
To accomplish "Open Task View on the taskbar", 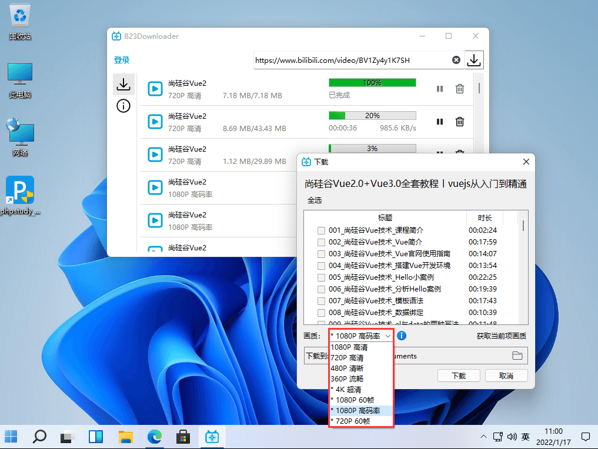I will 68,437.
